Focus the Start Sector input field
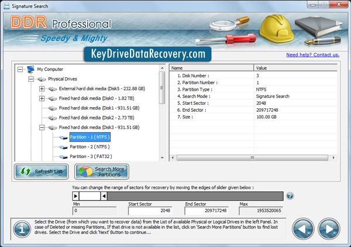351x247 pixels. [150, 211]
